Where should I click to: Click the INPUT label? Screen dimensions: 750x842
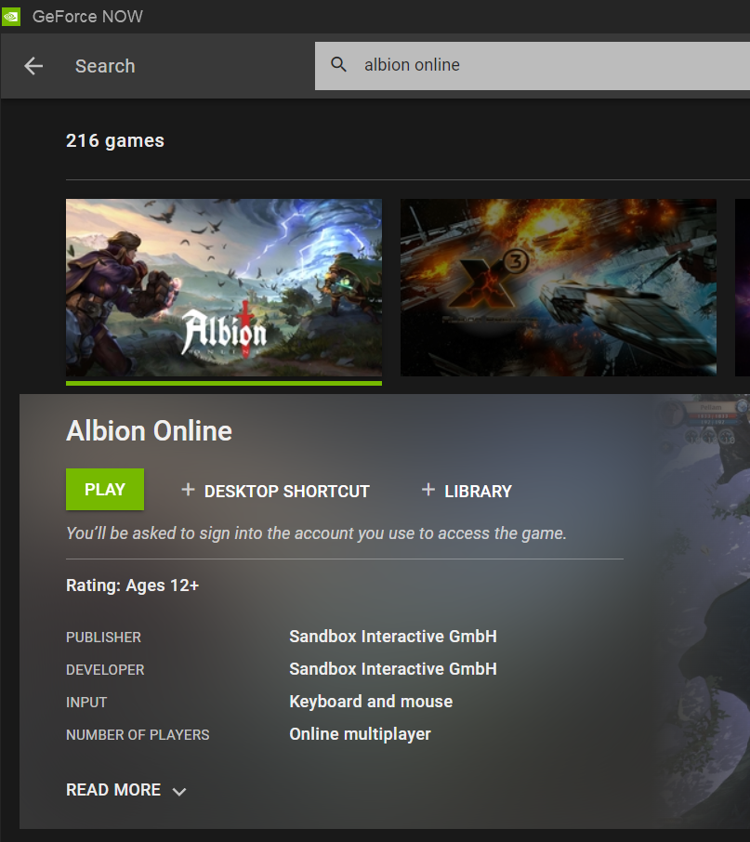(x=86, y=703)
